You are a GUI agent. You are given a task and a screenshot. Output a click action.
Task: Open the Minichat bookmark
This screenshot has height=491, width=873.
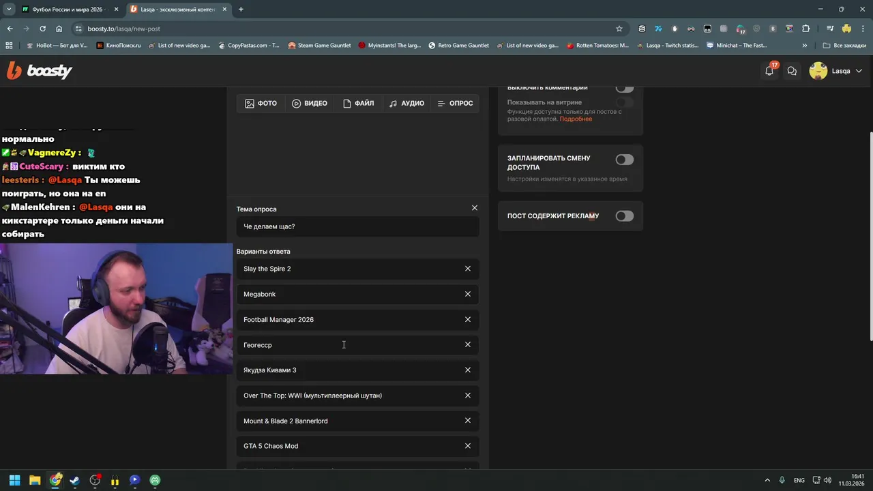tap(737, 46)
